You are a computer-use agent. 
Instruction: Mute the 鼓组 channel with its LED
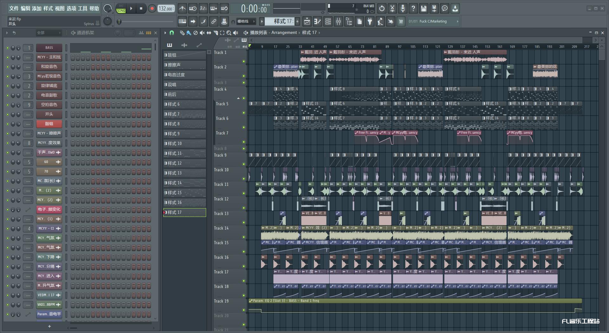(8, 124)
